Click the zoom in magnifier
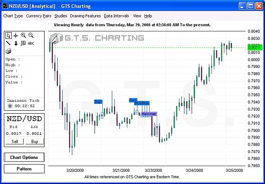Viewport: 265px width, 184px height. pyautogui.click(x=23, y=35)
